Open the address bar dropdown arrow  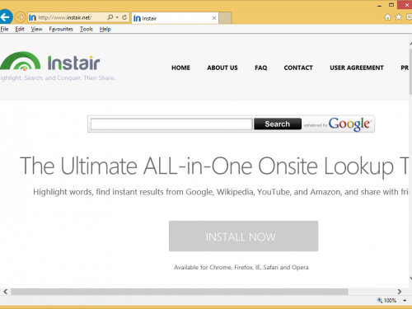[117, 17]
